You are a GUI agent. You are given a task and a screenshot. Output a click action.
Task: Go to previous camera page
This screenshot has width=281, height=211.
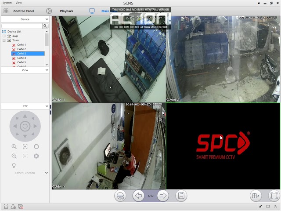click(138, 196)
